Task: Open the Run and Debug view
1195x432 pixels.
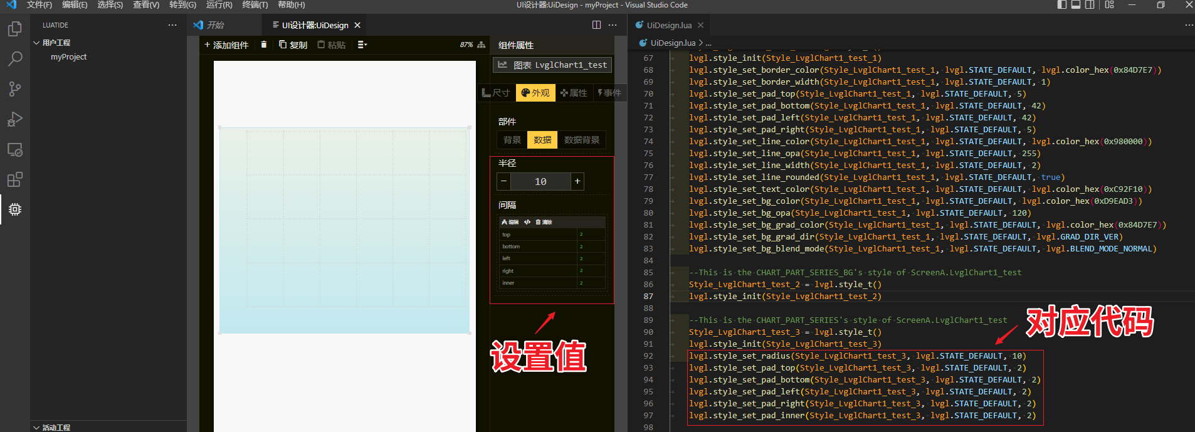Action: pyautogui.click(x=14, y=119)
